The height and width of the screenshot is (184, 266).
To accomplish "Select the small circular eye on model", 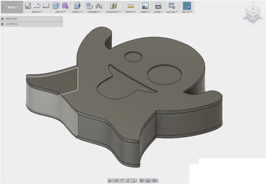I will point(133,56).
